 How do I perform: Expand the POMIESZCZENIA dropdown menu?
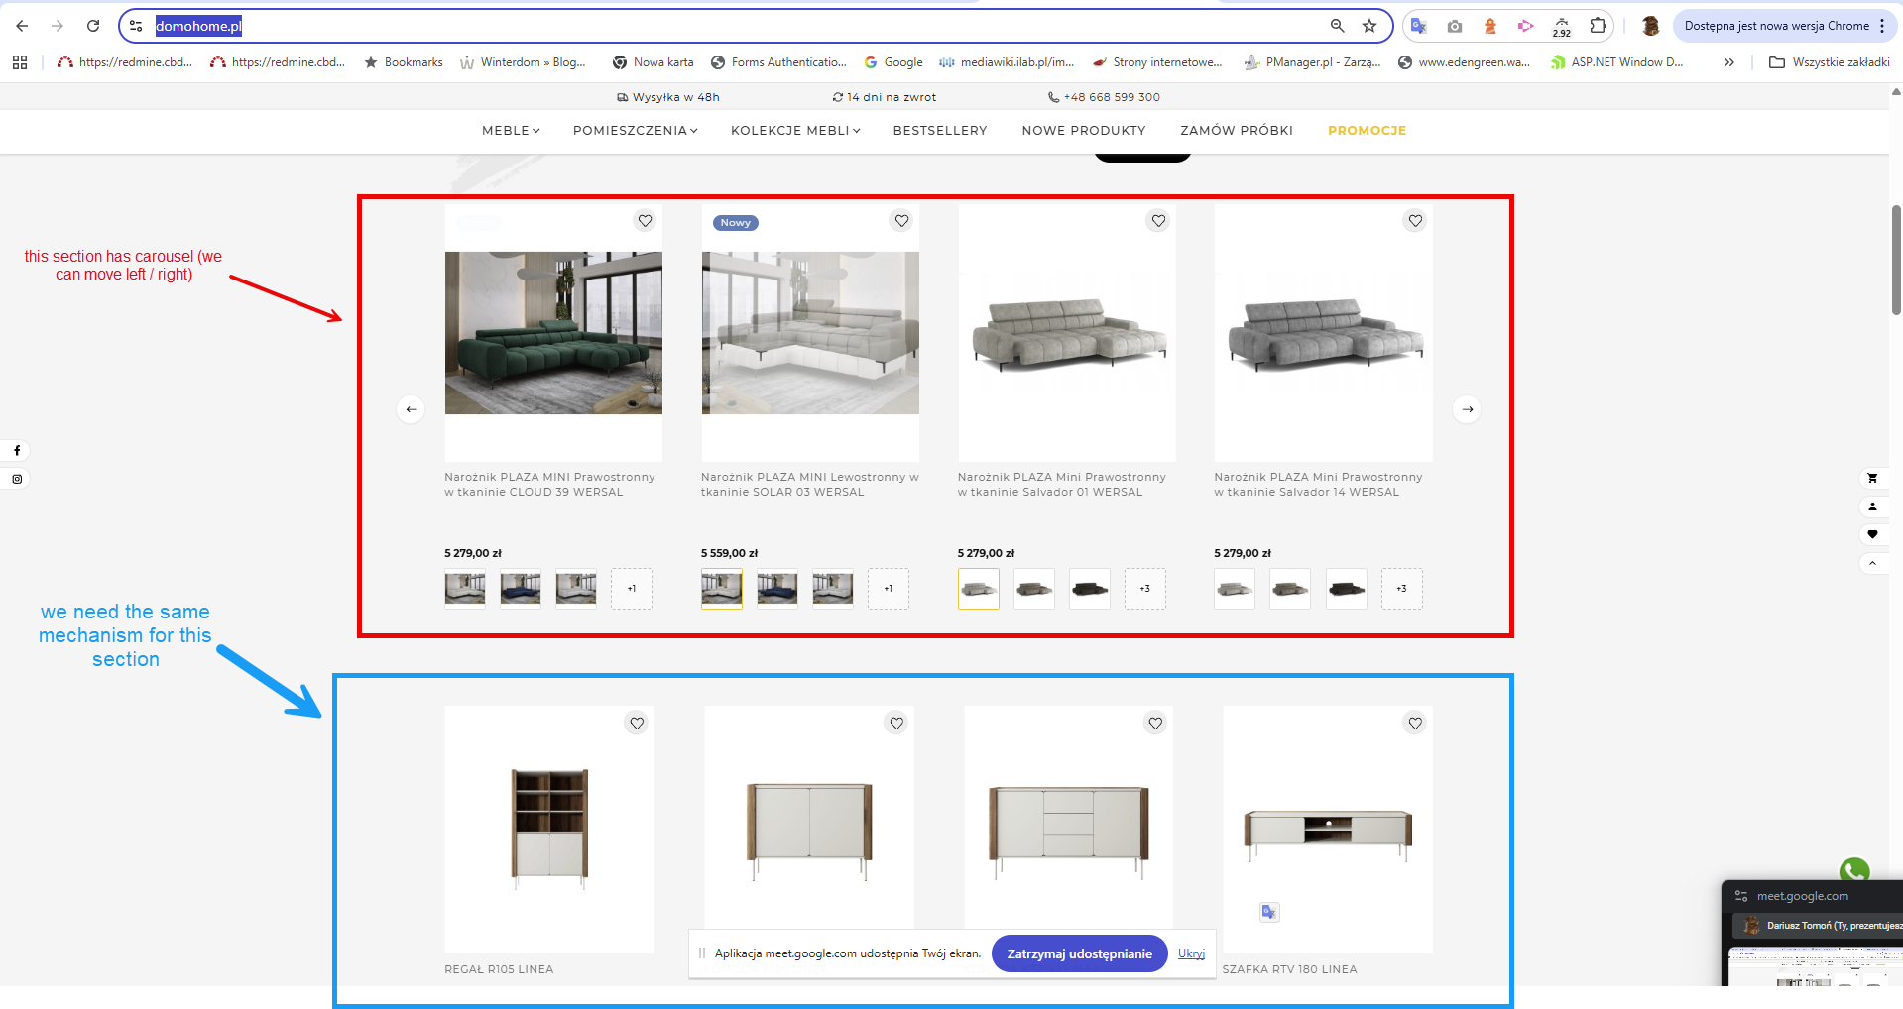635,131
